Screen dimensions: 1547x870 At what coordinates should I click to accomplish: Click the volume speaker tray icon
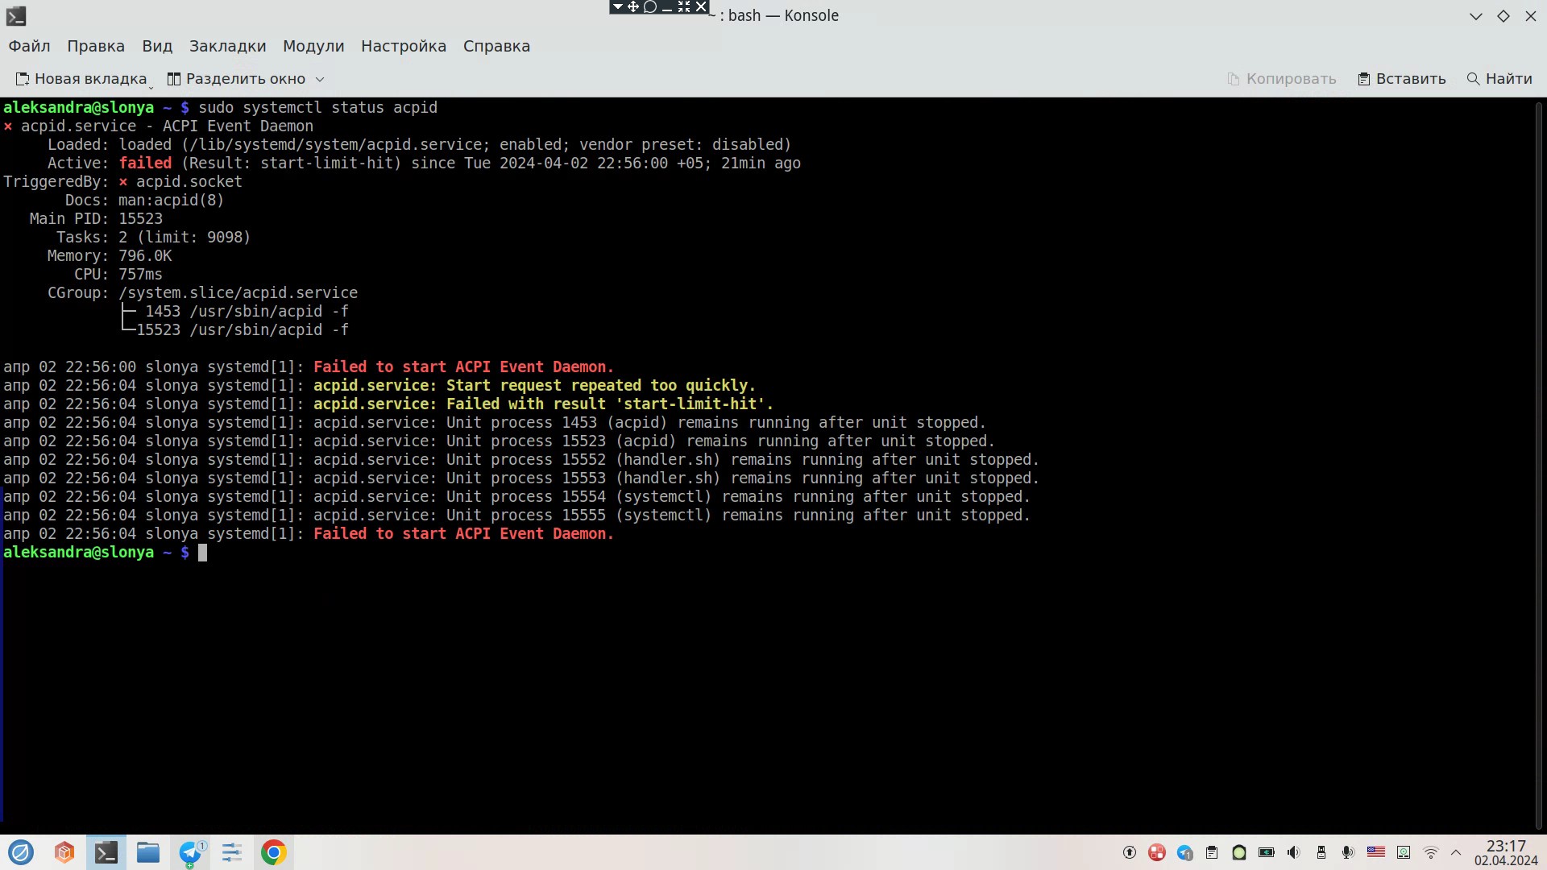(1293, 852)
